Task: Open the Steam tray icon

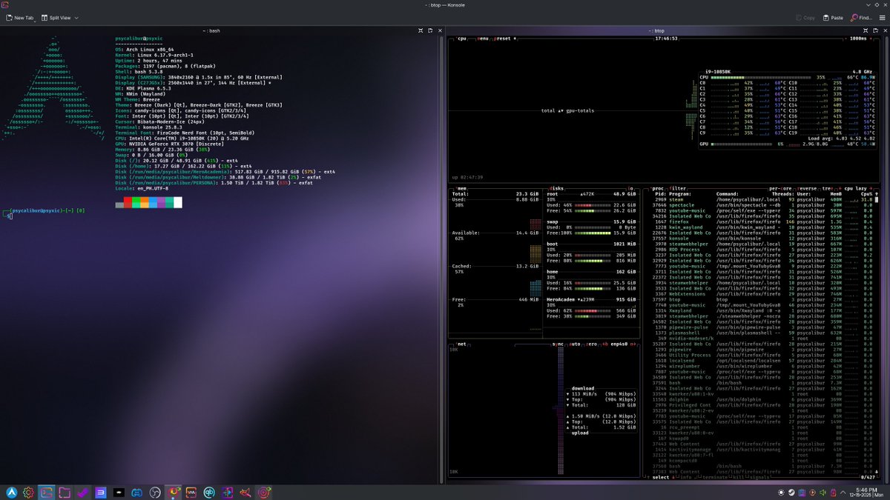Action: pyautogui.click(x=791, y=492)
